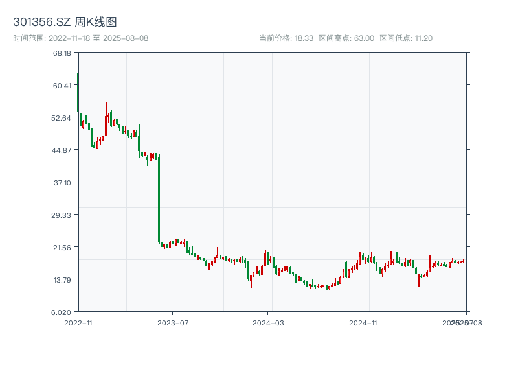Click the 301356.SZ 周K线图 chart title
This screenshot has height=389, width=518.
pyautogui.click(x=65, y=23)
